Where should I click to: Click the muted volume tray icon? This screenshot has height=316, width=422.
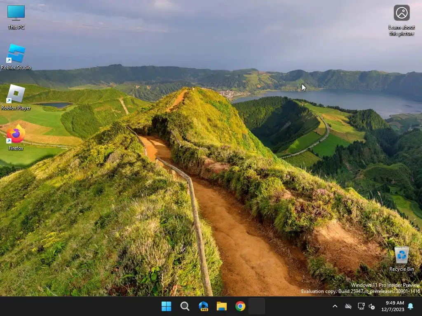(x=372, y=306)
